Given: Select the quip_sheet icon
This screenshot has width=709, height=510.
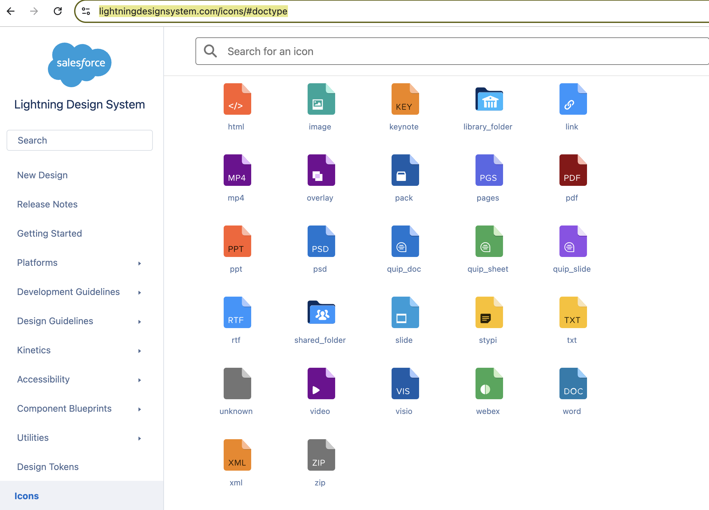Looking at the screenshot, I should coord(489,241).
